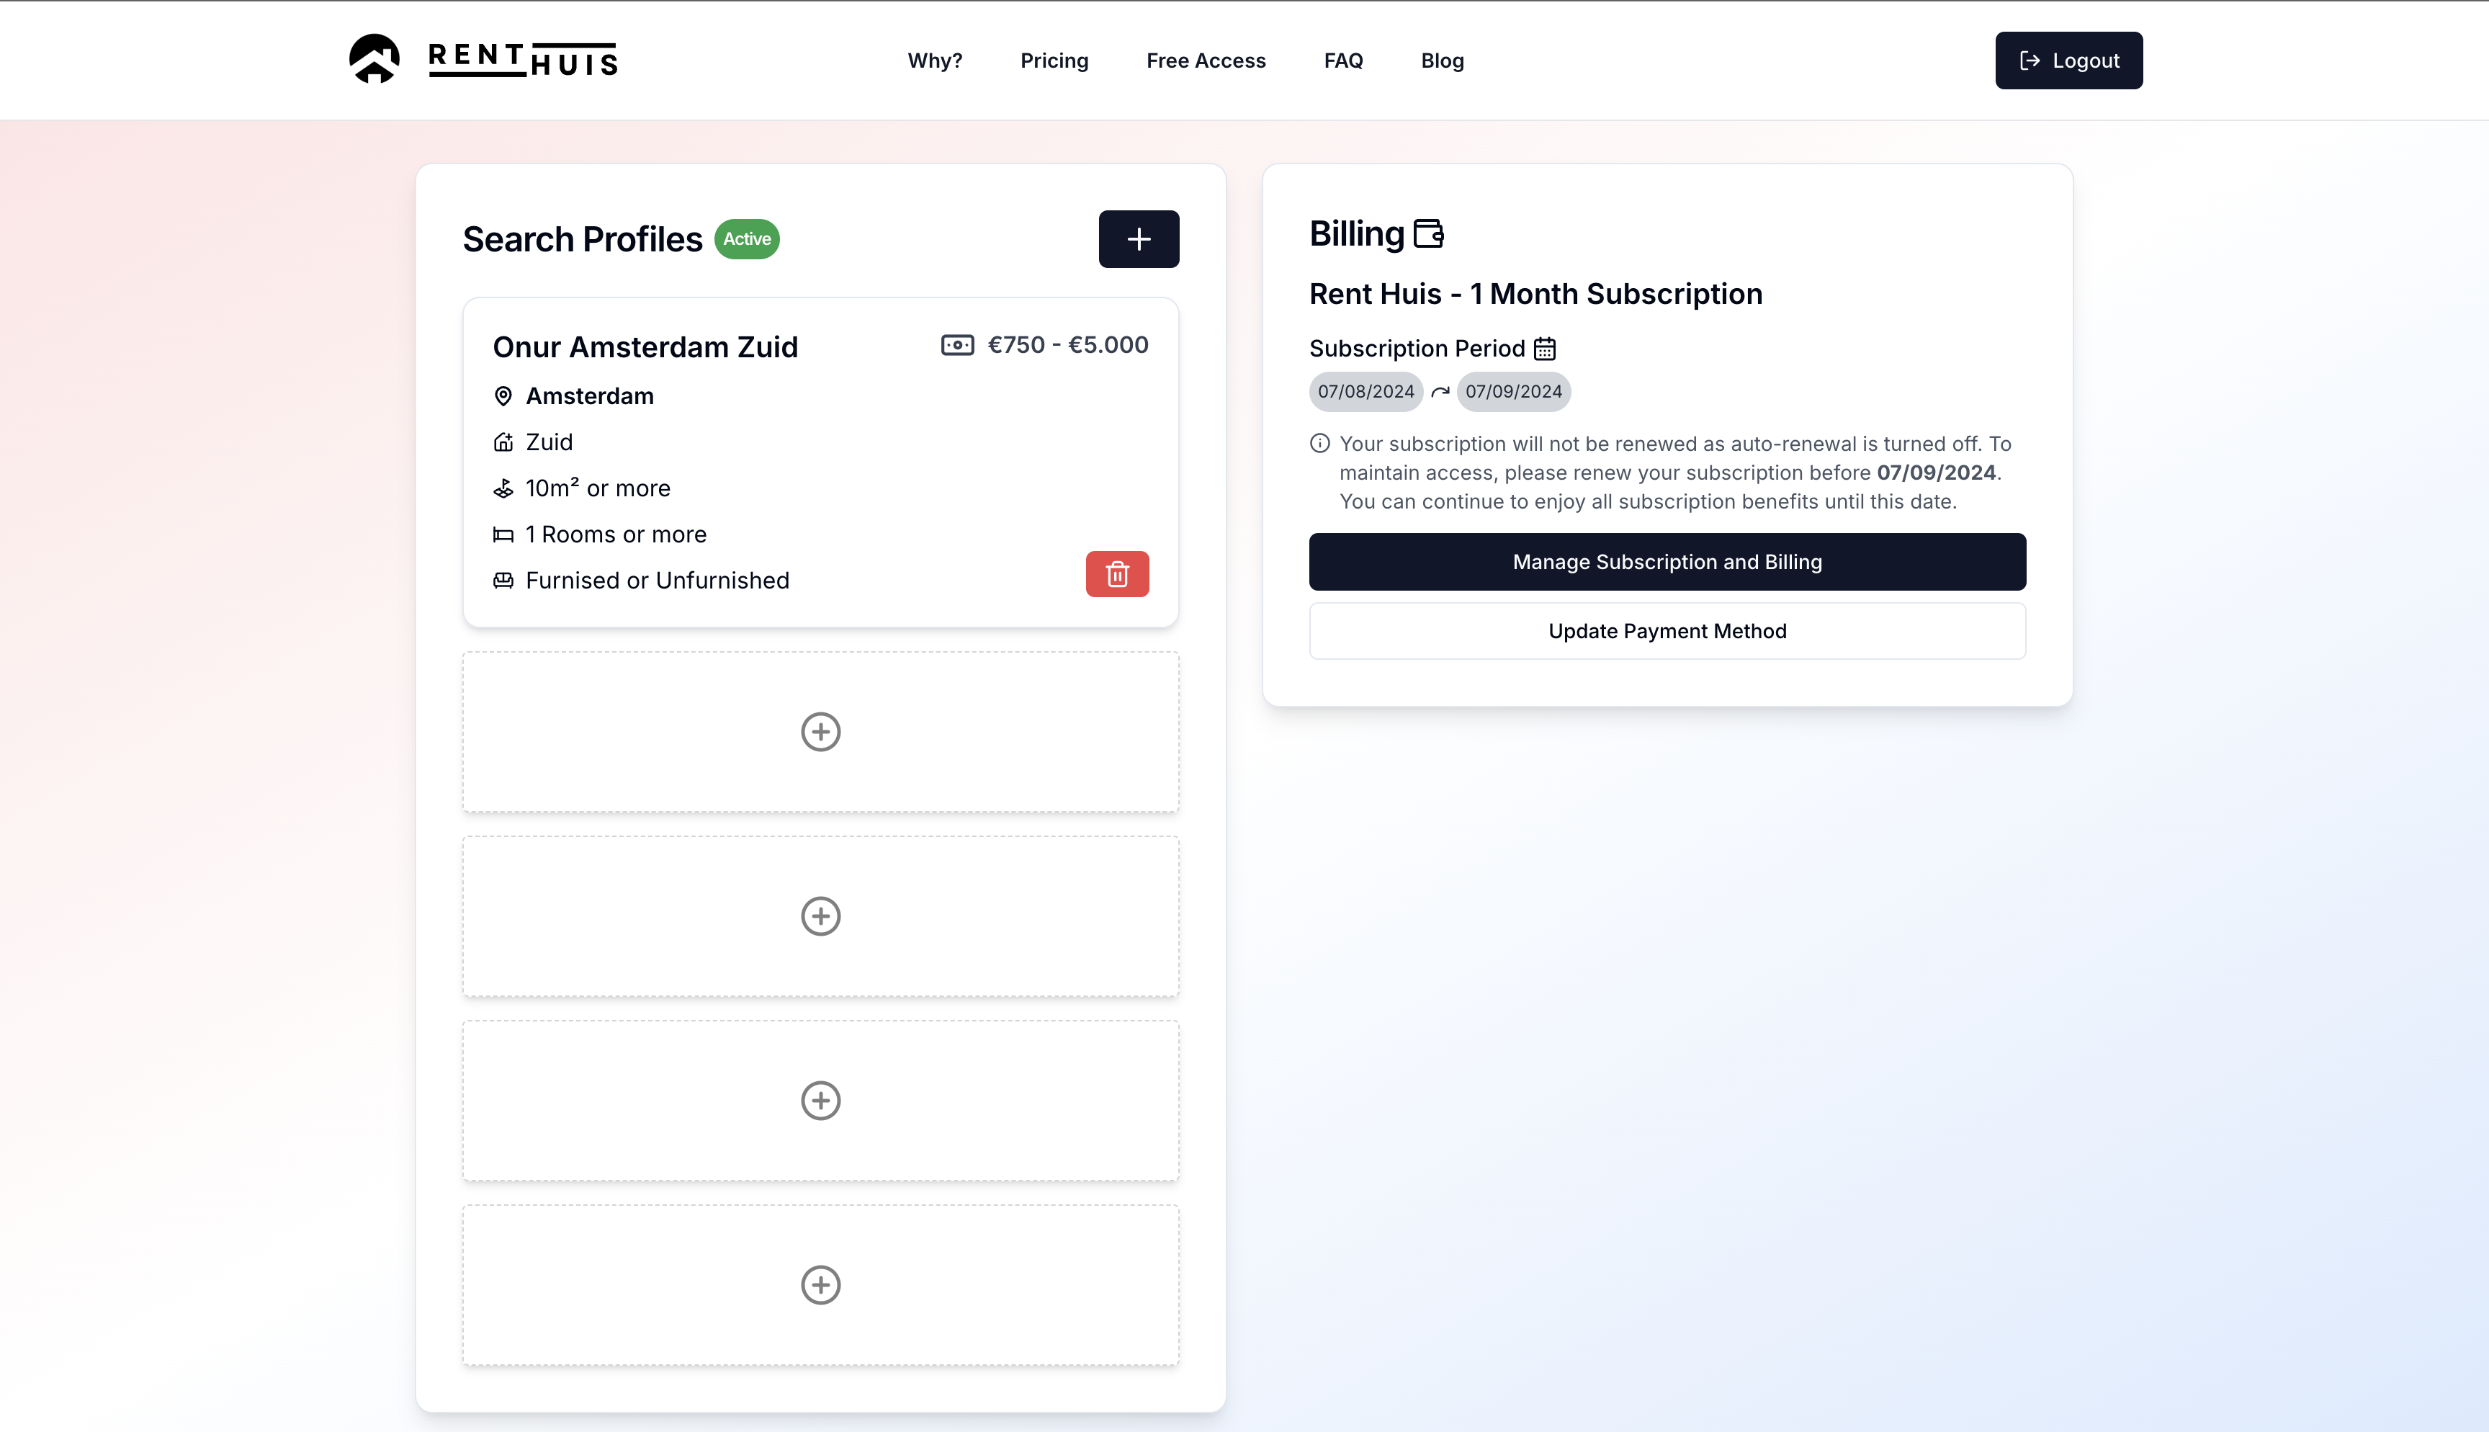Viewport: 2489px width, 1432px height.
Task: Click the first empty slot plus circle icon
Action: coord(820,732)
